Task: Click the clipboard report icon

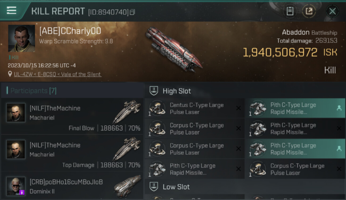Action: [290, 11]
